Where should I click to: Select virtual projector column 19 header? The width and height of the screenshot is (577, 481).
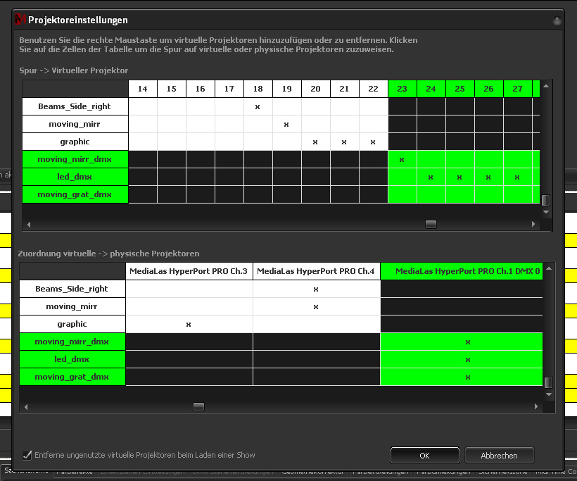tap(287, 89)
